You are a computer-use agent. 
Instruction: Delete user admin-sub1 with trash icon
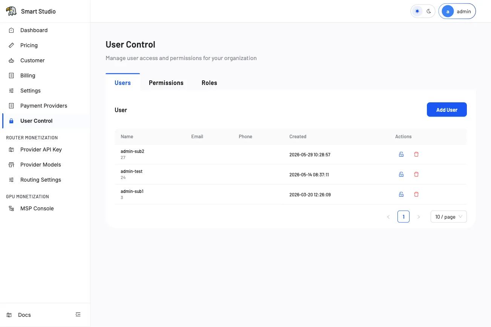click(x=416, y=194)
